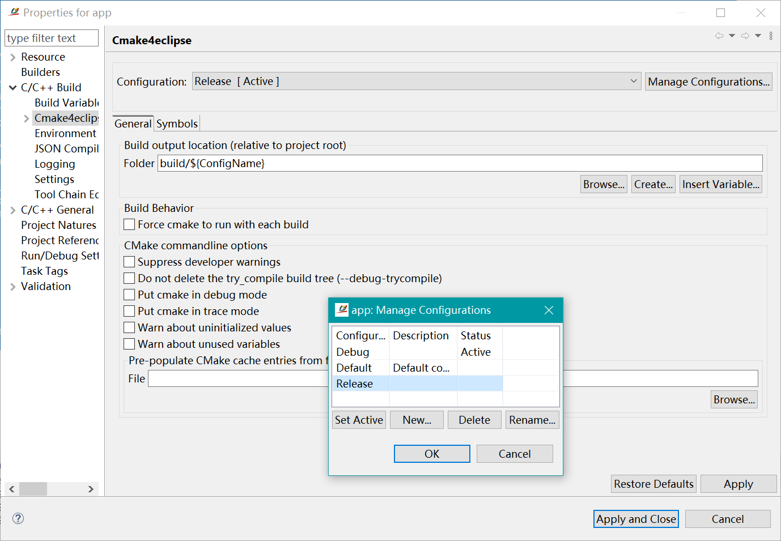The width and height of the screenshot is (781, 541).
Task: Select Tool Chain Editor in the tree
Action: (66, 194)
